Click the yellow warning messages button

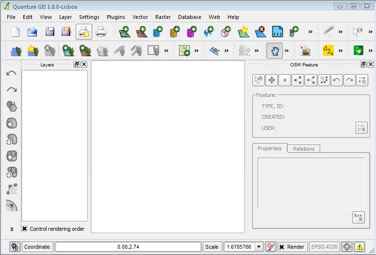pos(359,247)
